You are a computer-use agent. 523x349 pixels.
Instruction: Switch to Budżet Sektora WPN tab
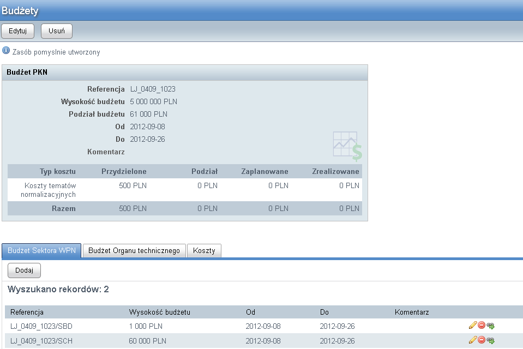coord(41,251)
